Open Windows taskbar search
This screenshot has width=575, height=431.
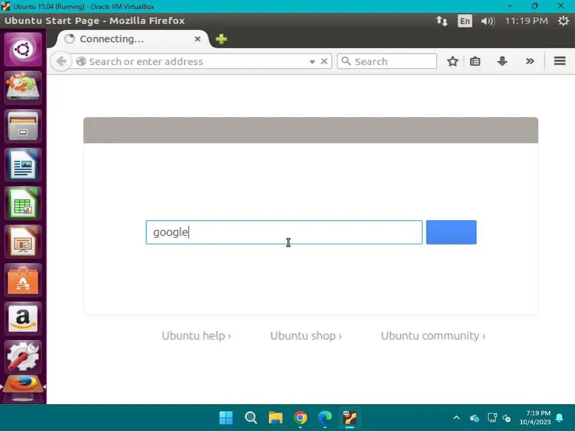pos(251,418)
